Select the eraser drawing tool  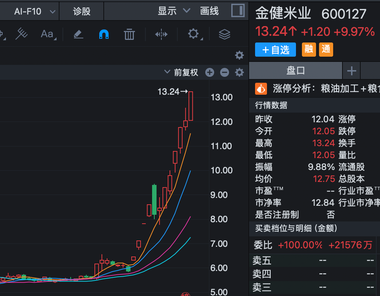(x=78, y=34)
